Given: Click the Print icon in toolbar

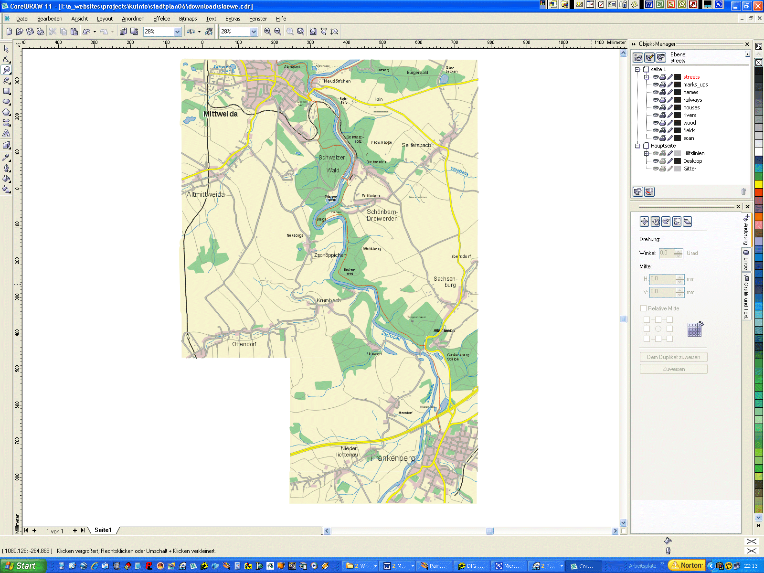Looking at the screenshot, I should tap(41, 32).
